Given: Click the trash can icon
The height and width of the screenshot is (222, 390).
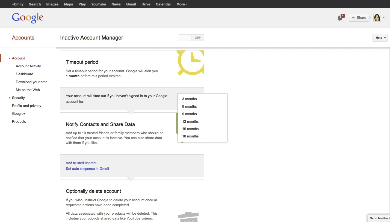Looking at the screenshot, I should (x=188, y=217).
